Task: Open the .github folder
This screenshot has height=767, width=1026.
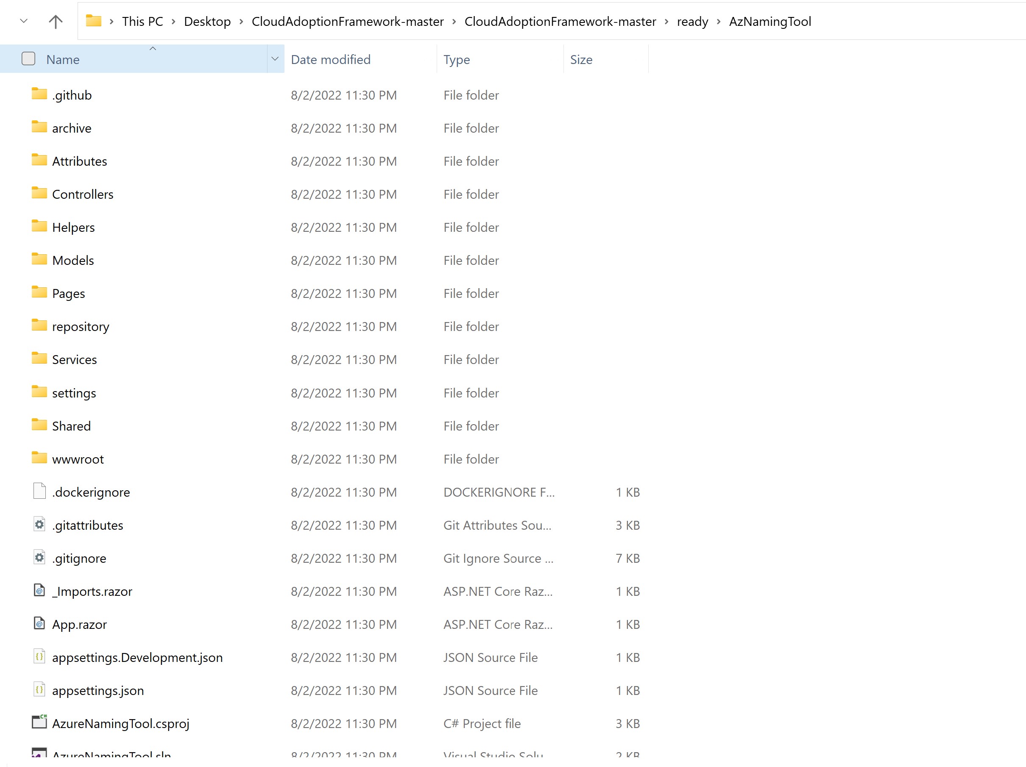Action: (x=72, y=94)
